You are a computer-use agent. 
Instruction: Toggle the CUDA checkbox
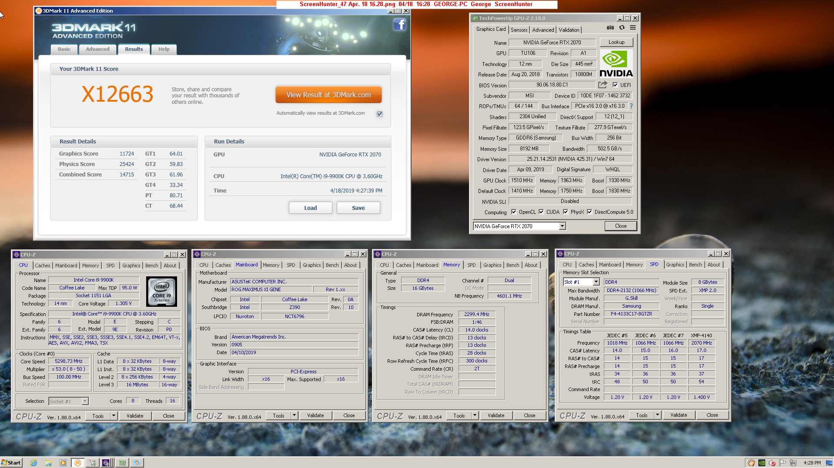(x=541, y=212)
